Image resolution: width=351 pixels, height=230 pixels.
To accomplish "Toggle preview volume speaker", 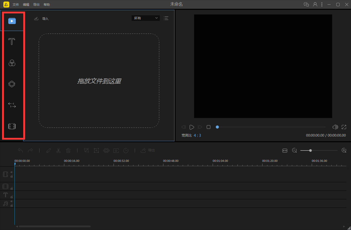I will click(x=335, y=127).
